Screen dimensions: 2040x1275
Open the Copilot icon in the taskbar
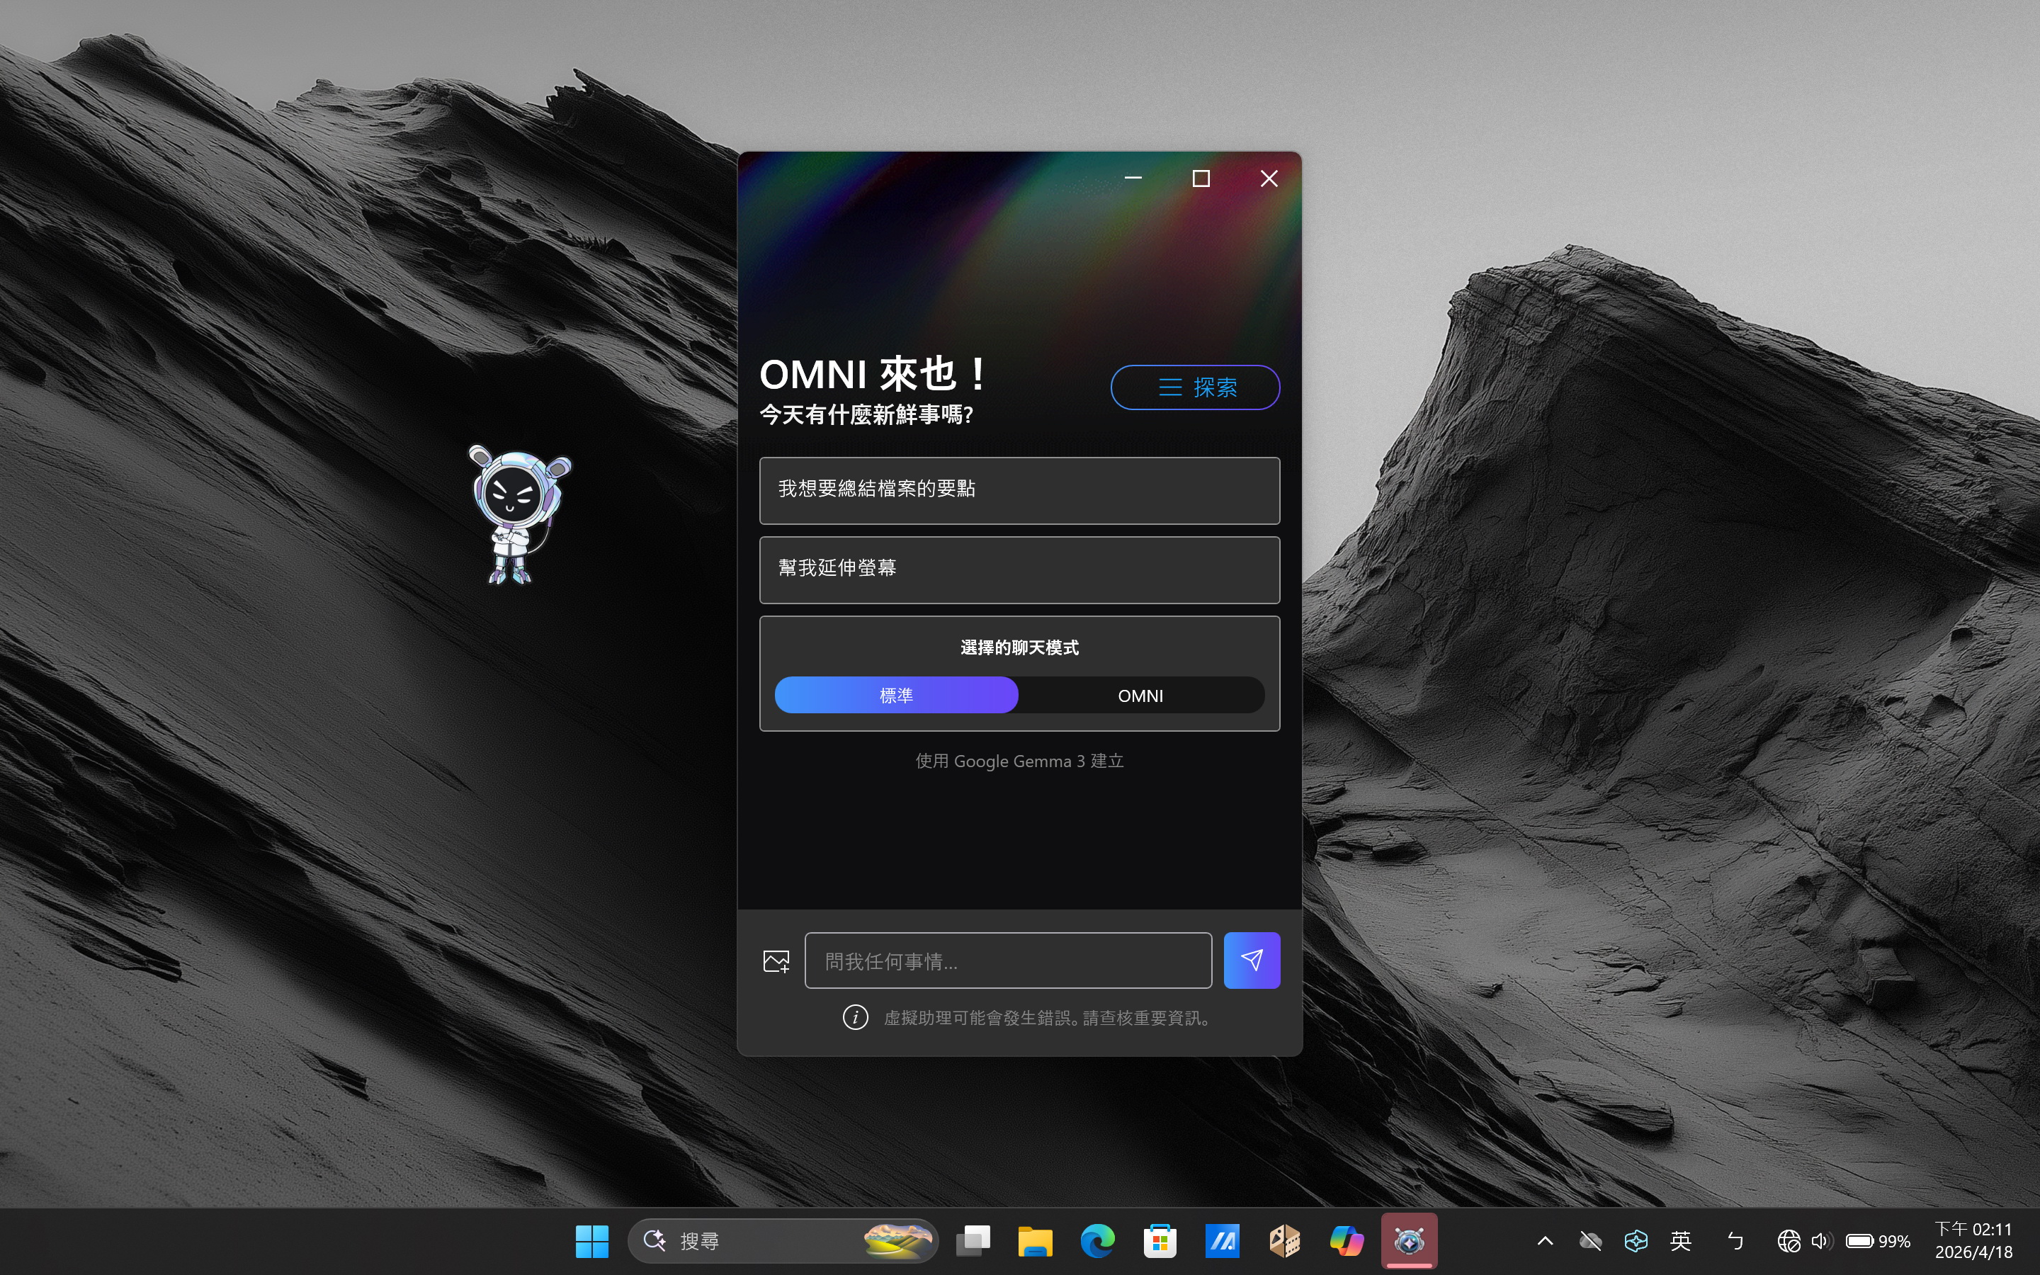tap(1345, 1240)
